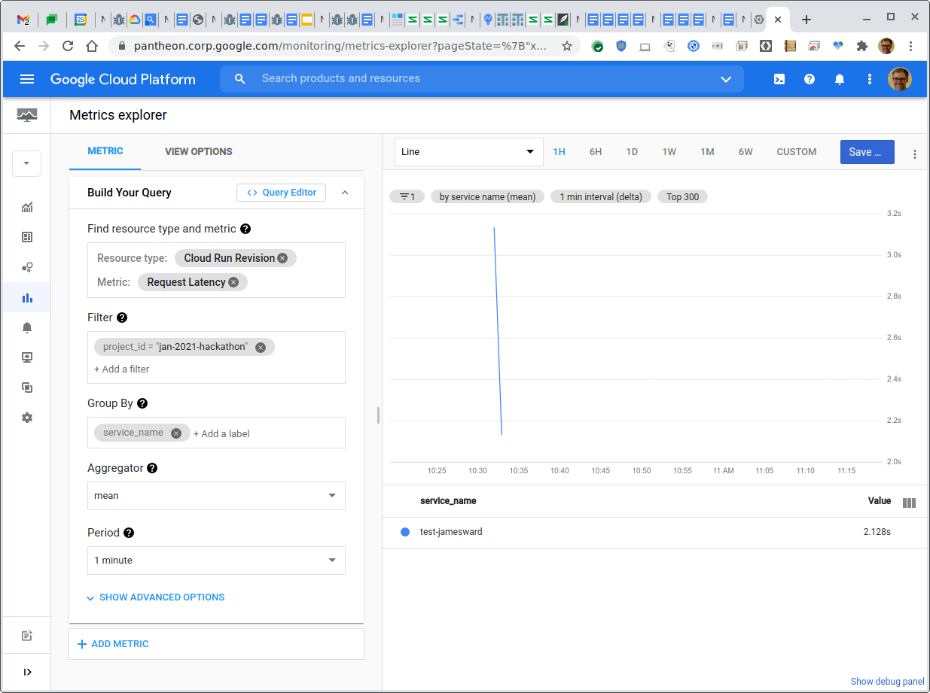This screenshot has height=693, width=930.
Task: Open the Aggregator mean dropdown
Action: coord(216,496)
